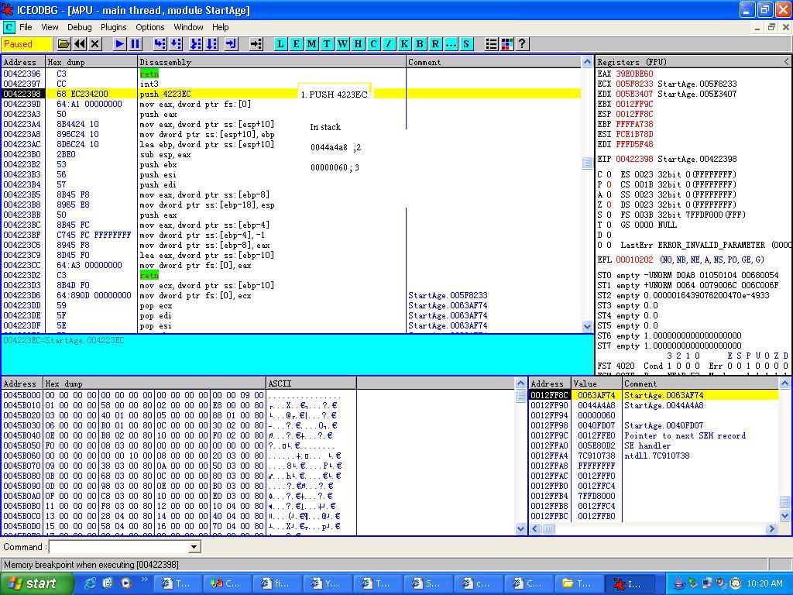Click Go to address arrow icon

coord(256,44)
